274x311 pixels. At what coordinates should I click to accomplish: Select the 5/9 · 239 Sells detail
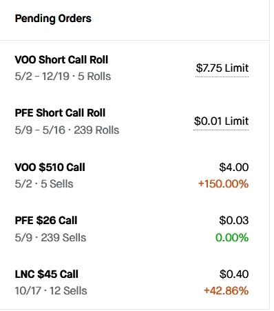click(50, 237)
